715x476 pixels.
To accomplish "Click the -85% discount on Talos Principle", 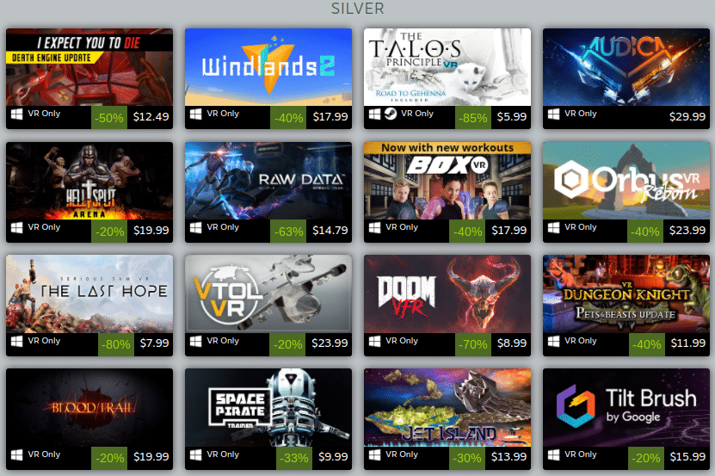I will 473,118.
